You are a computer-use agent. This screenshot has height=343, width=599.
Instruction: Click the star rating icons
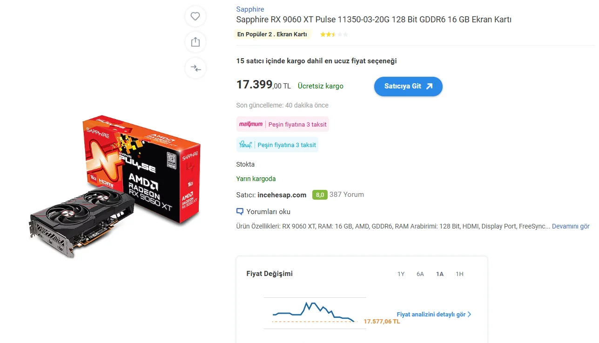pos(334,34)
